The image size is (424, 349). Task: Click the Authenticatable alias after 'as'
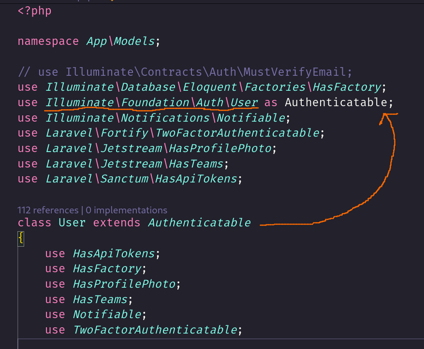pyautogui.click(x=336, y=102)
